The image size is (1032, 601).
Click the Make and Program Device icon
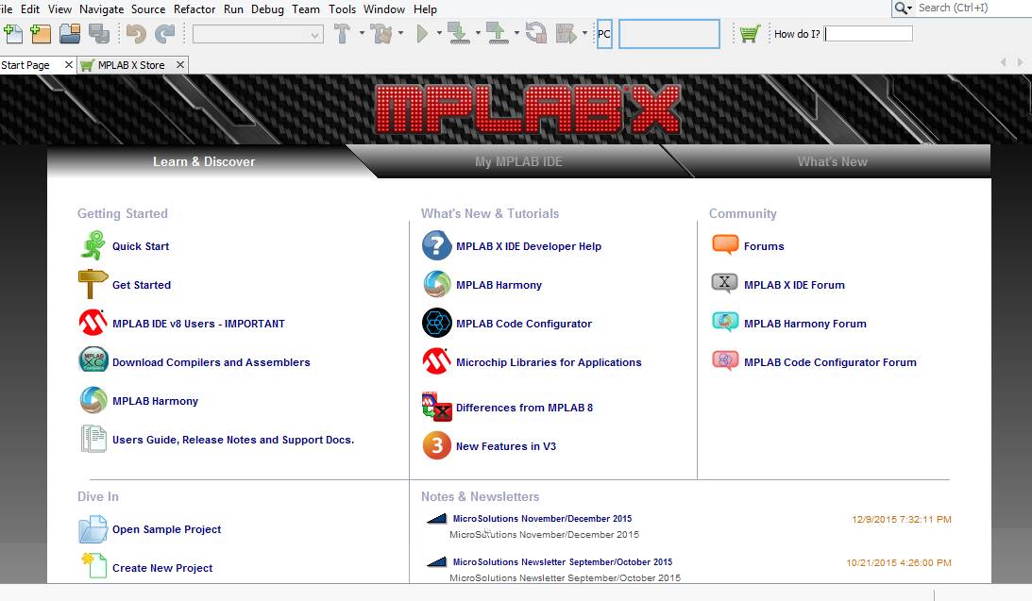[x=458, y=34]
